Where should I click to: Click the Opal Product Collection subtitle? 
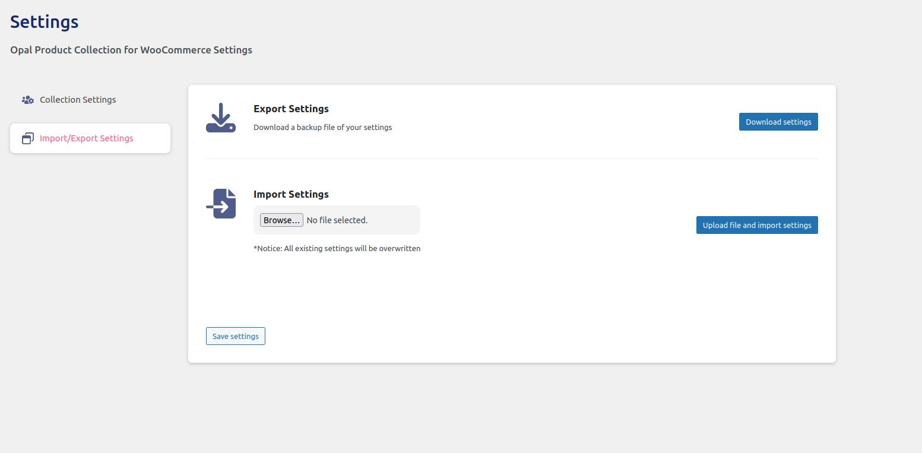tap(131, 50)
